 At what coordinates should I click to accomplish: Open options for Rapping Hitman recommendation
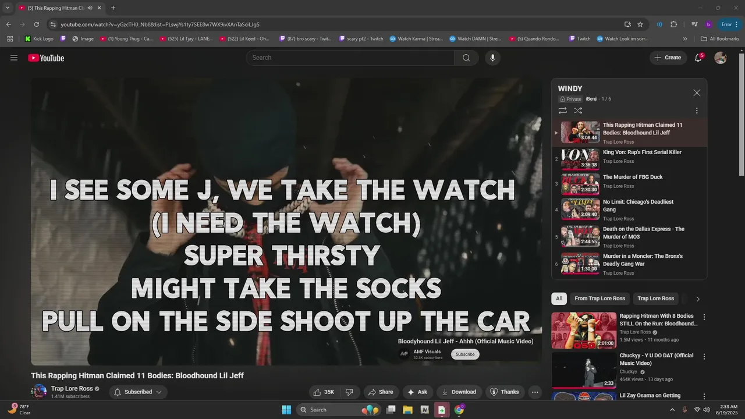[704, 317]
